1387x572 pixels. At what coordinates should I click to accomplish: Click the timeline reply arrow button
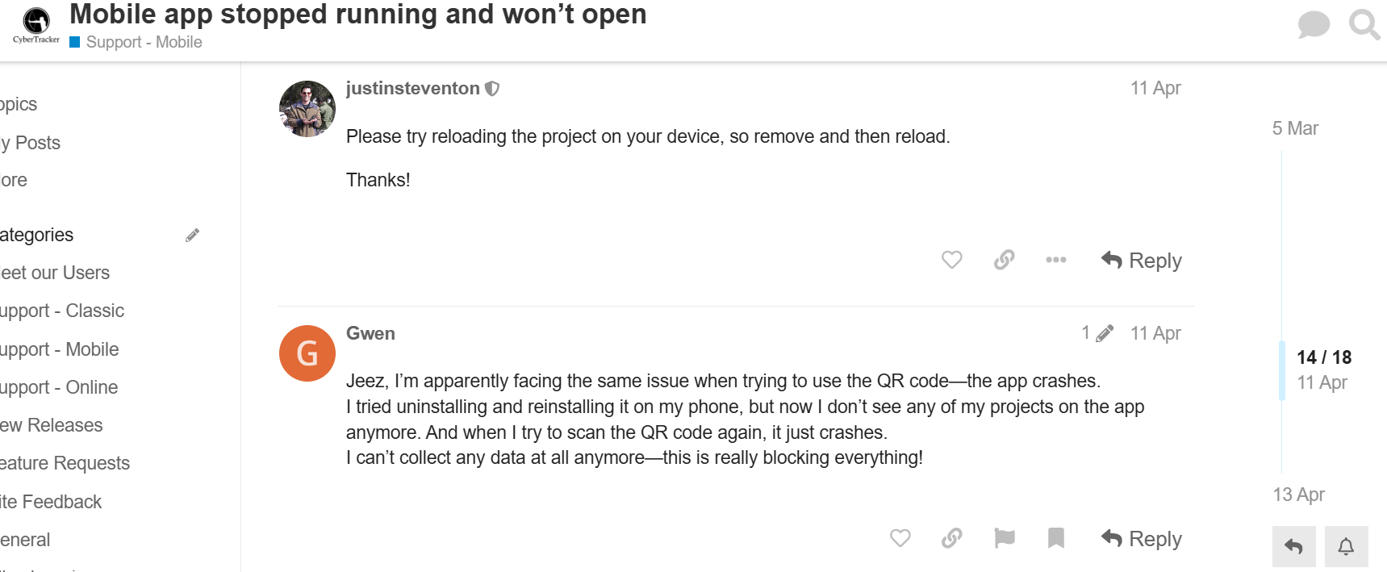click(1294, 546)
